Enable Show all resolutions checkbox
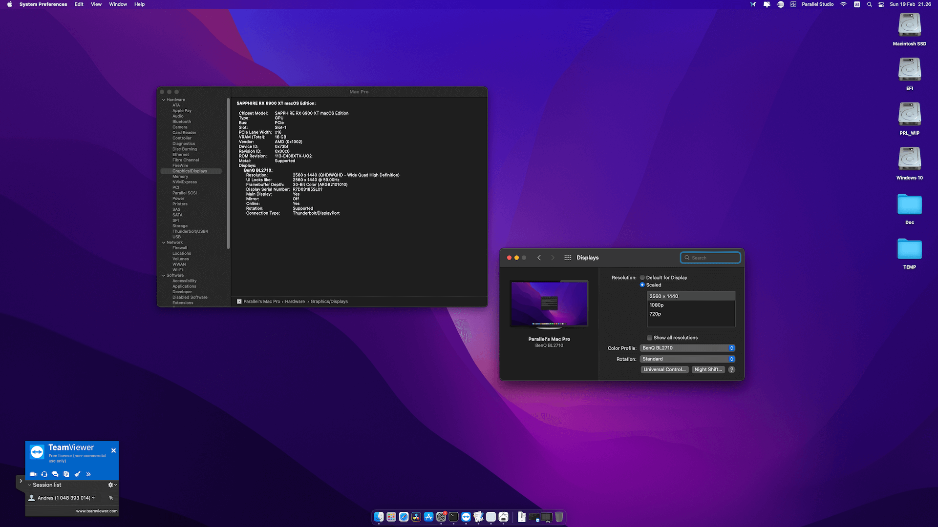 click(x=649, y=338)
